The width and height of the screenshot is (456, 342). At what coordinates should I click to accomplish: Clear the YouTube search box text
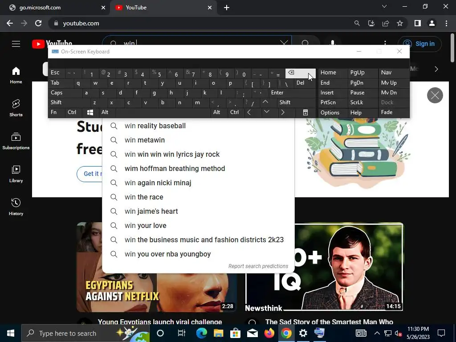(284, 43)
